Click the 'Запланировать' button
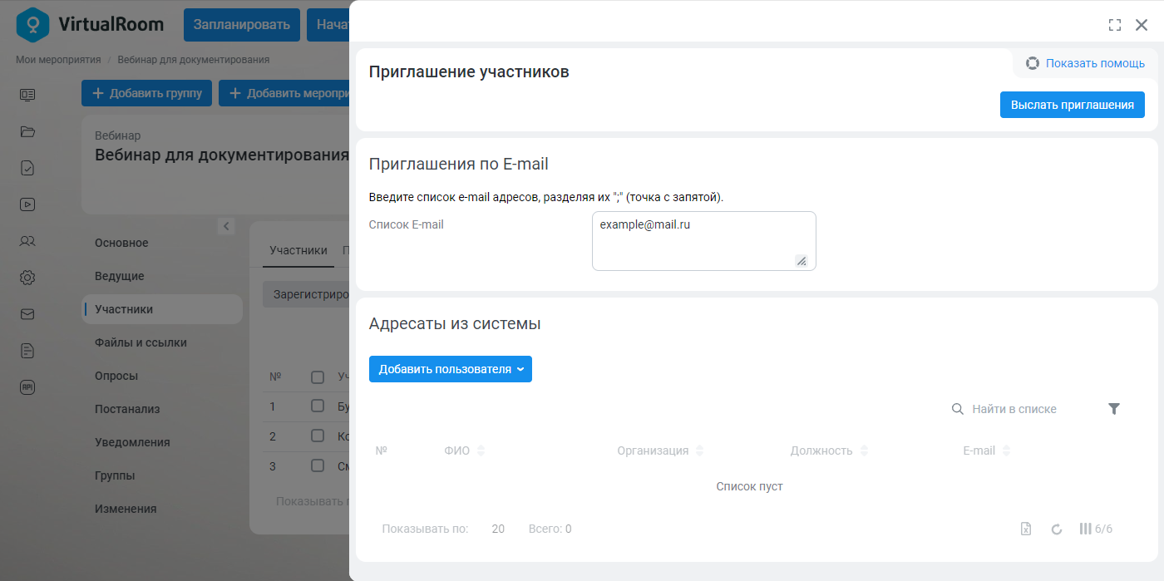The height and width of the screenshot is (581, 1164). [x=242, y=25]
